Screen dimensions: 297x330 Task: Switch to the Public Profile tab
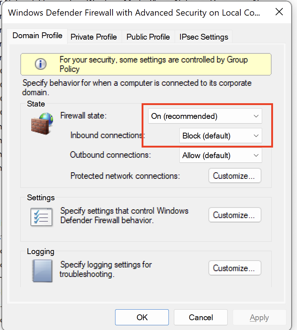point(148,37)
